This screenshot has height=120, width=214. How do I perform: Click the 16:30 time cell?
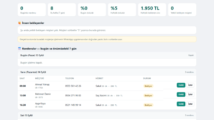tap(23, 105)
